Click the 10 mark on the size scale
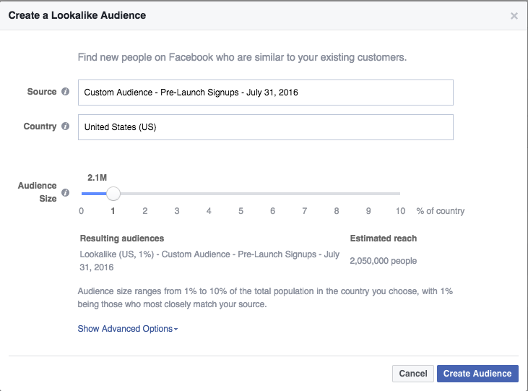Viewport: 528px width, 391px height. click(400, 211)
